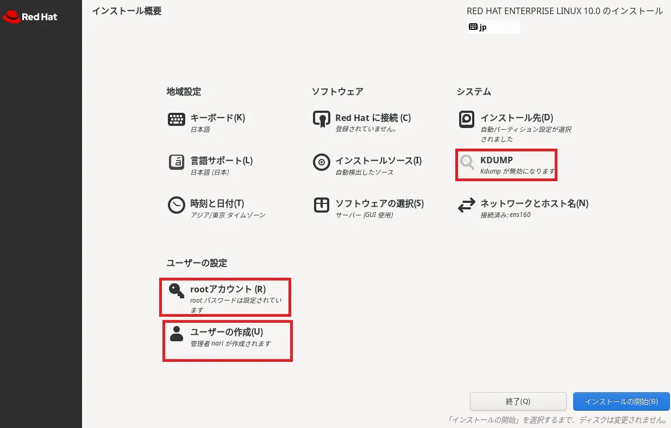Click the Installation Source target icon
The width and height of the screenshot is (671, 428).
322,162
